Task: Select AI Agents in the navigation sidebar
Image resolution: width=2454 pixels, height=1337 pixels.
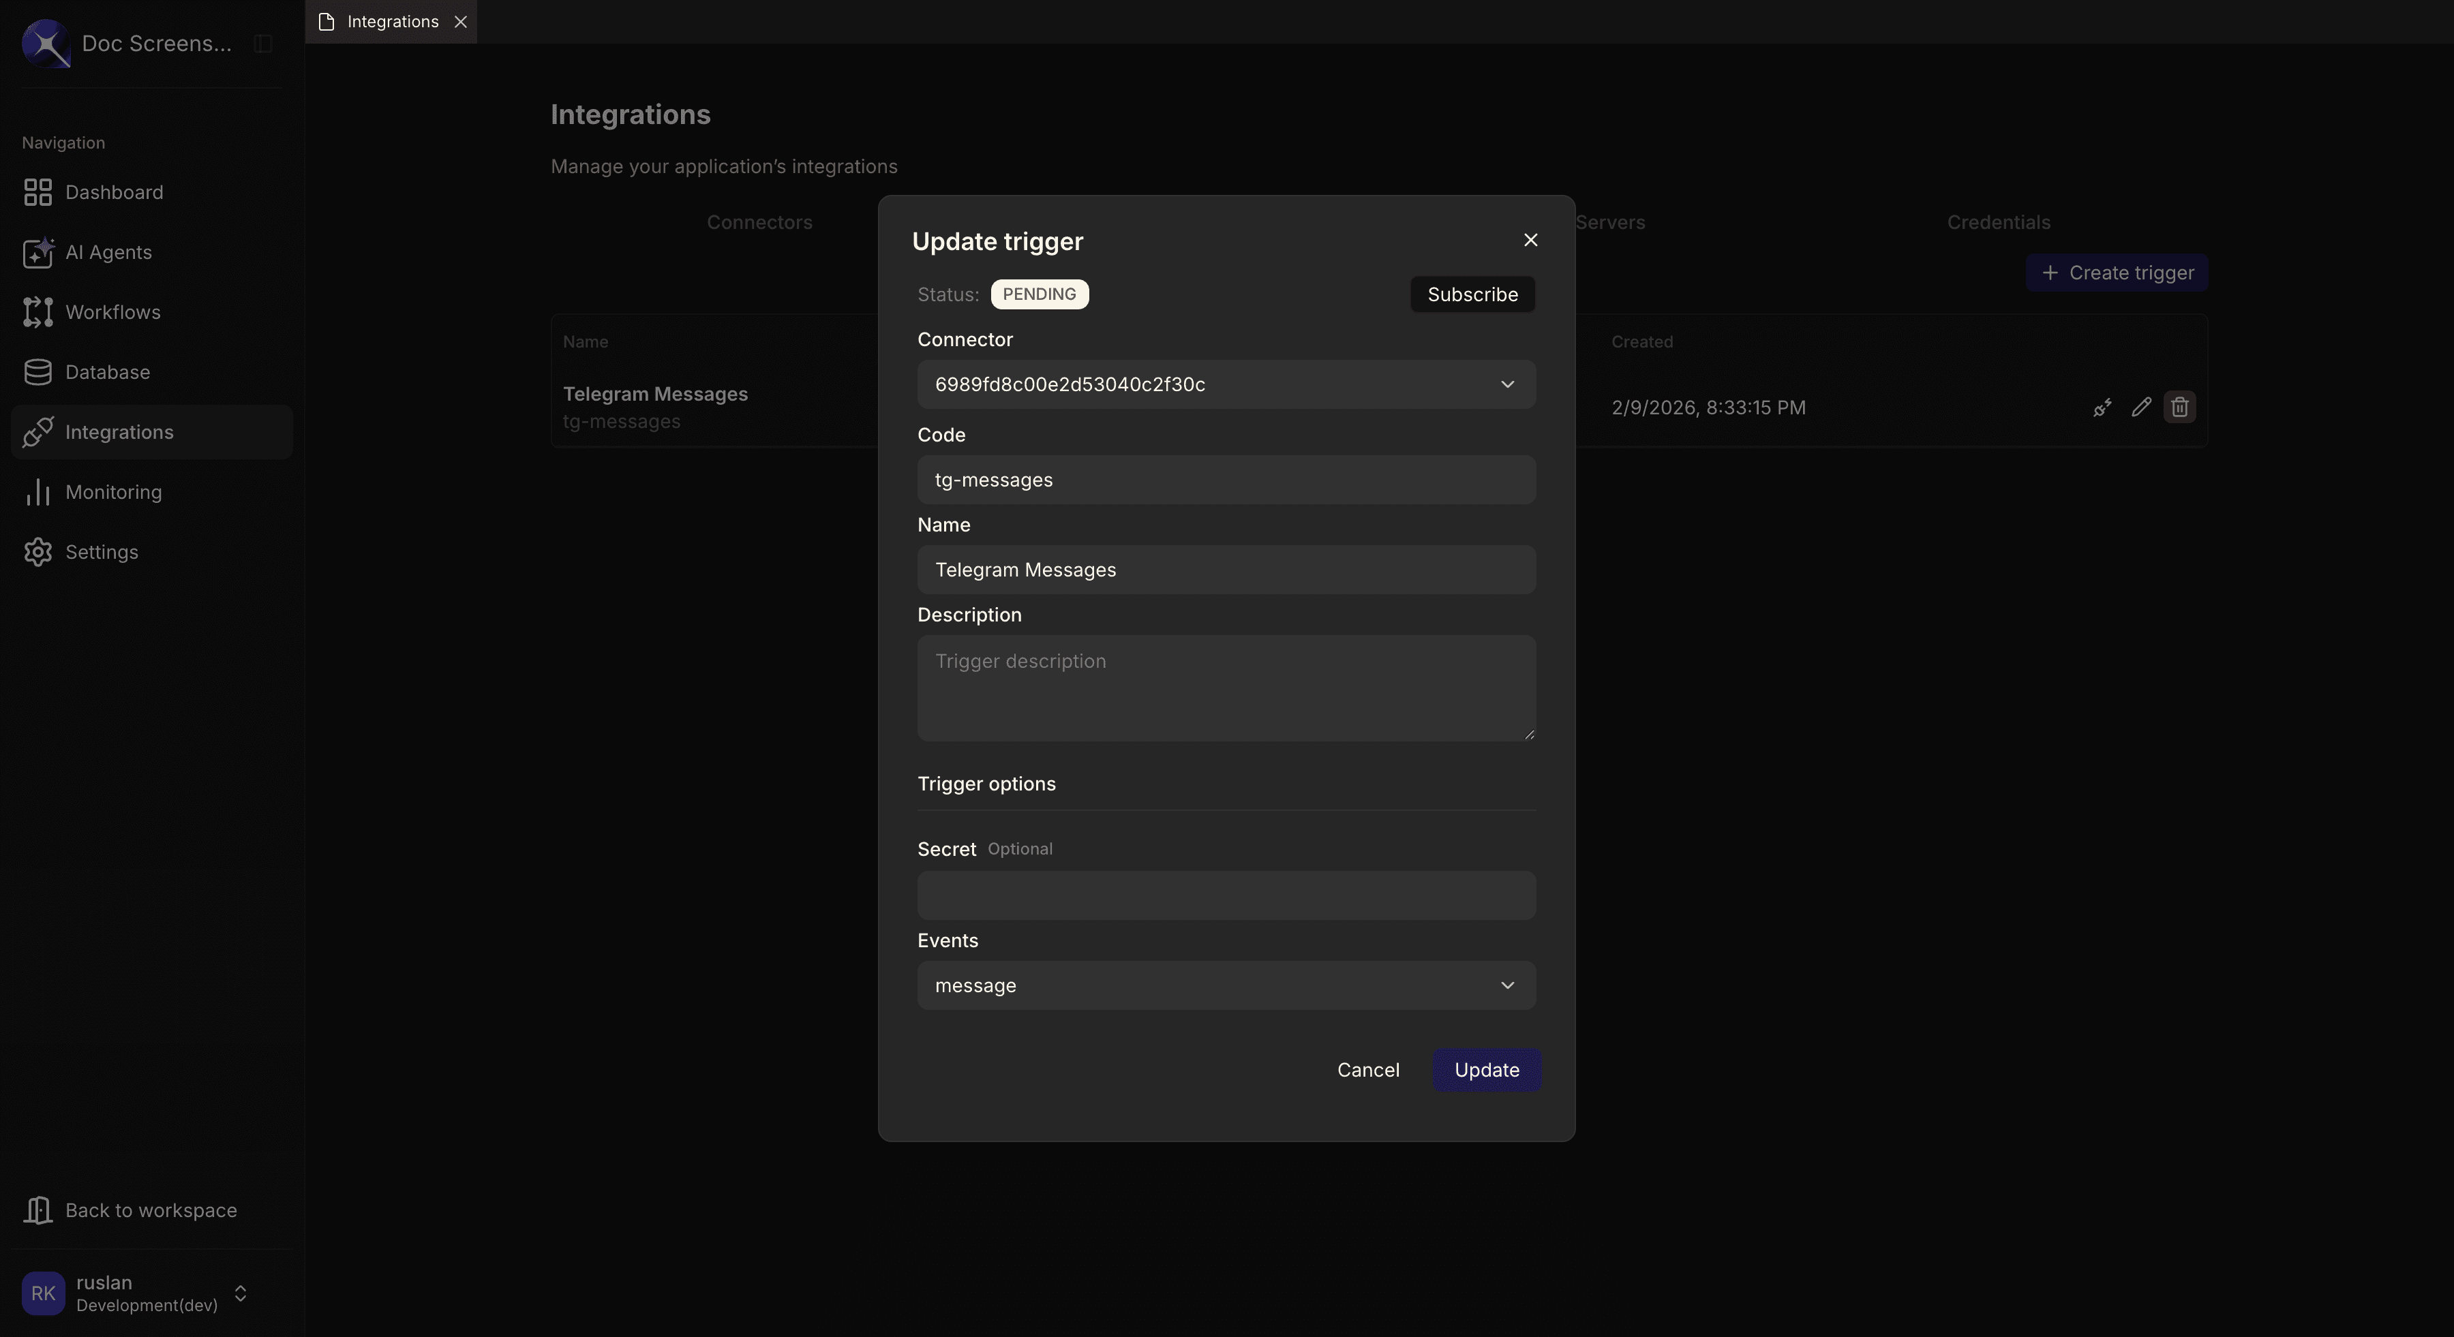Action: (x=108, y=252)
